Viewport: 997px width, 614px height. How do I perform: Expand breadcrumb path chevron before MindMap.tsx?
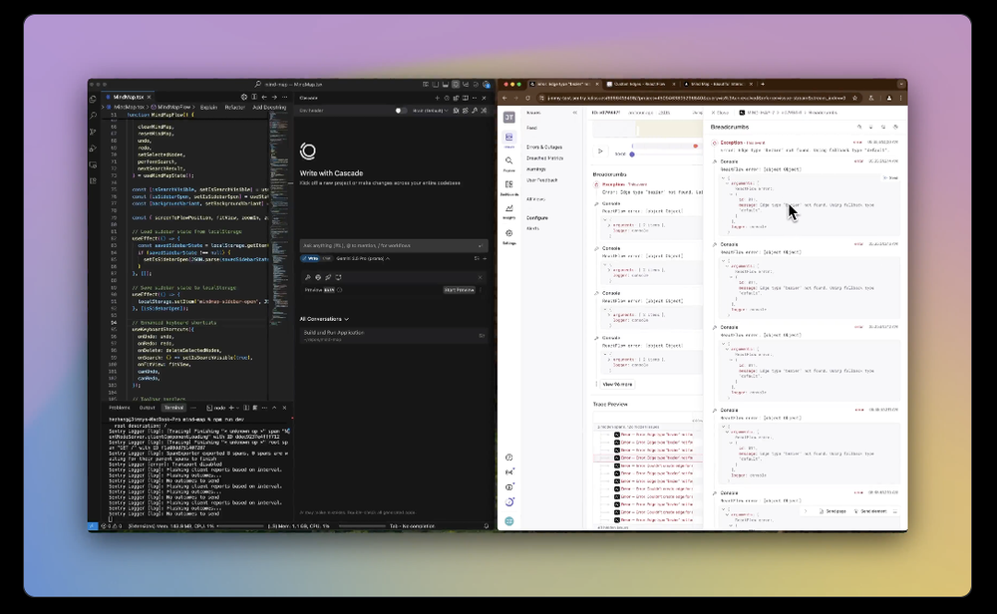click(x=103, y=108)
